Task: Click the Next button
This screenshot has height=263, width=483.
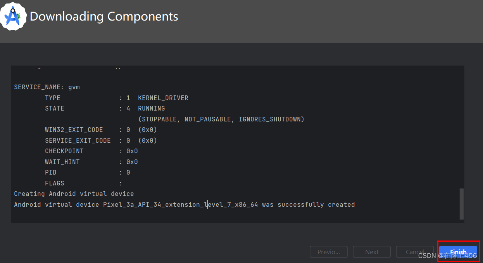Action: [x=371, y=252]
